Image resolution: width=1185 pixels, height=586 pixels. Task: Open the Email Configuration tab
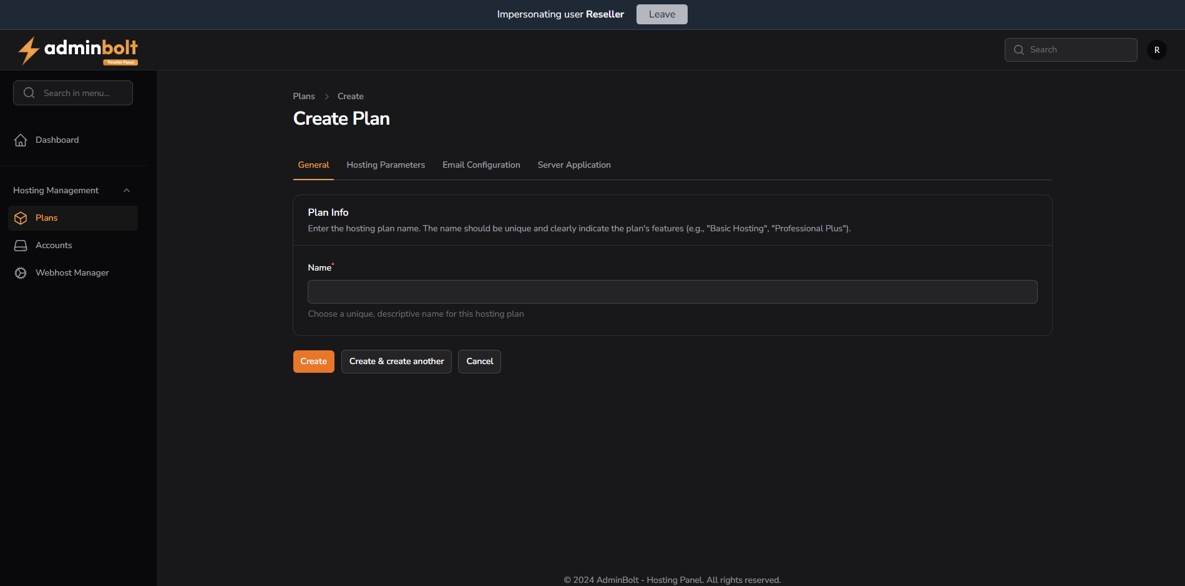(481, 165)
